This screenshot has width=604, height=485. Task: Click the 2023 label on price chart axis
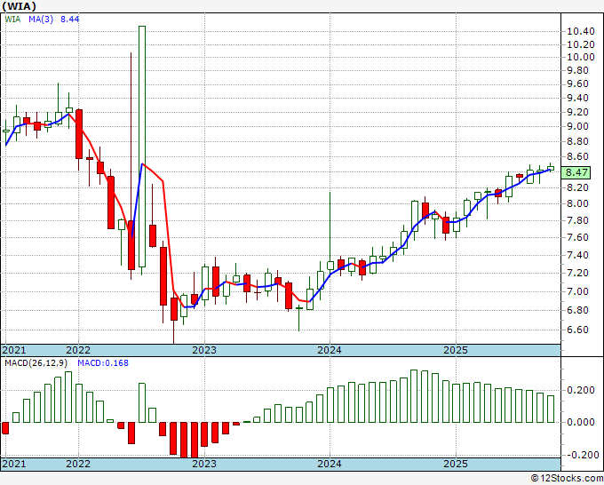(204, 350)
